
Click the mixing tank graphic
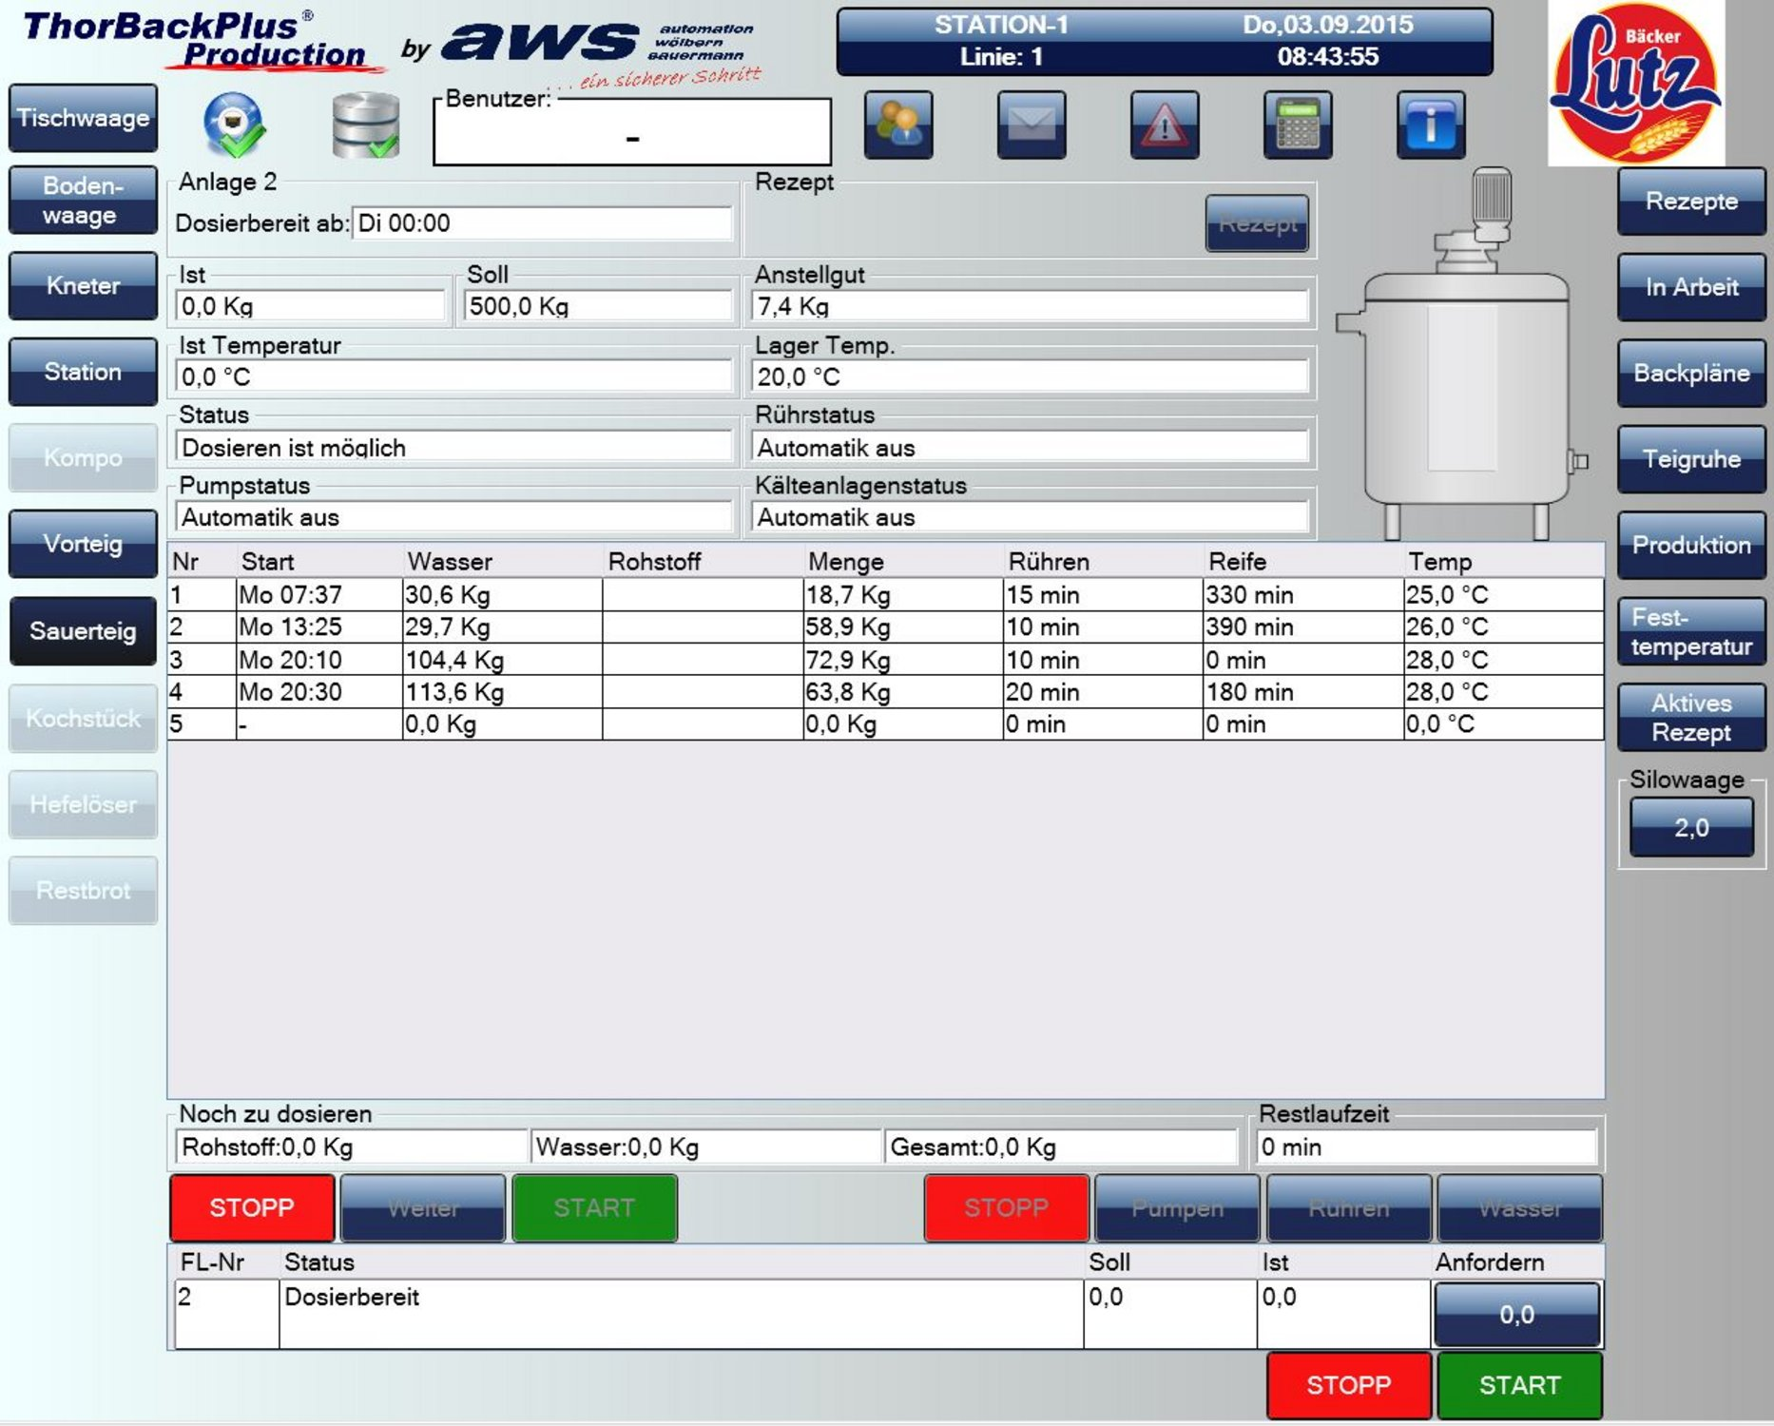click(1465, 380)
